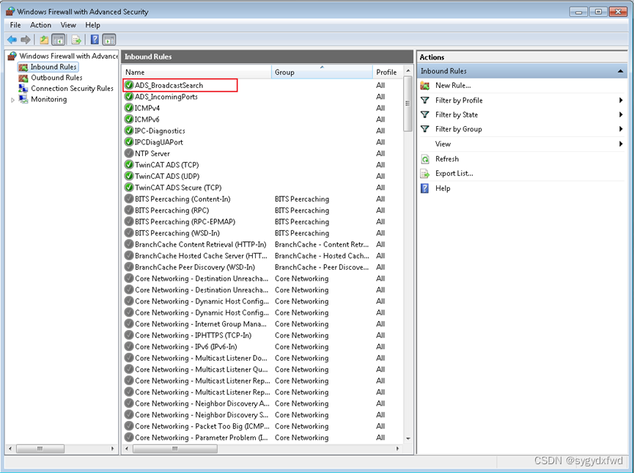This screenshot has height=473, width=634.
Task: Click the console tree scroll right arrow
Action: click(112, 449)
